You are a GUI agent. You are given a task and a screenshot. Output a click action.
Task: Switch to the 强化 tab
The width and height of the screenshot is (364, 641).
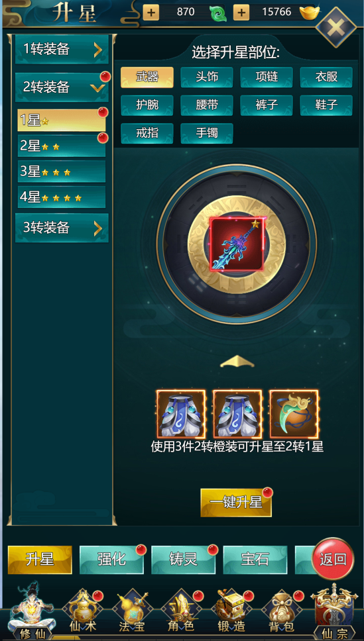coord(111,560)
